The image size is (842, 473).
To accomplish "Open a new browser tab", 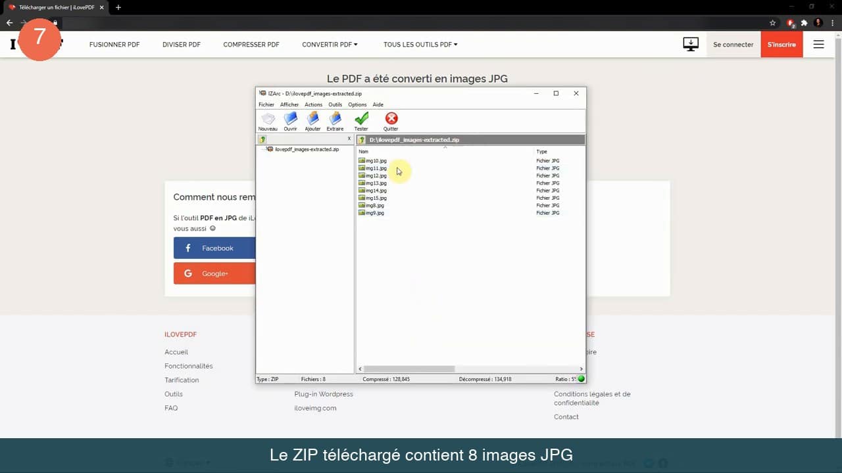I will (118, 7).
